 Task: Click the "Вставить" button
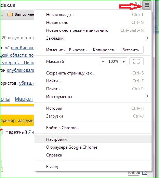click(130, 50)
